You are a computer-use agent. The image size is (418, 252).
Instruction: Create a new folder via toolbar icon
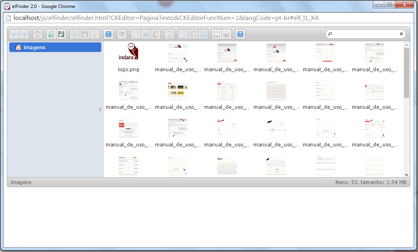click(x=51, y=34)
